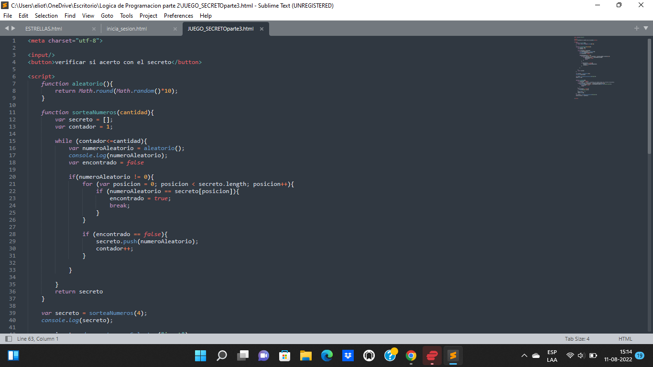
Task: Click 'console.log(secreto);' line
Action: [77, 320]
